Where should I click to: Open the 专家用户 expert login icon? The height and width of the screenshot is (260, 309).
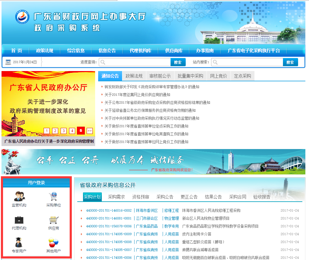tap(19, 242)
